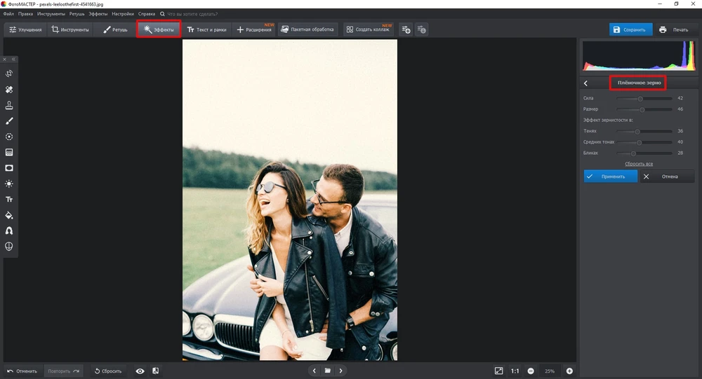Go back from the Плёночное зерно panel
This screenshot has height=379, width=702.
[586, 83]
